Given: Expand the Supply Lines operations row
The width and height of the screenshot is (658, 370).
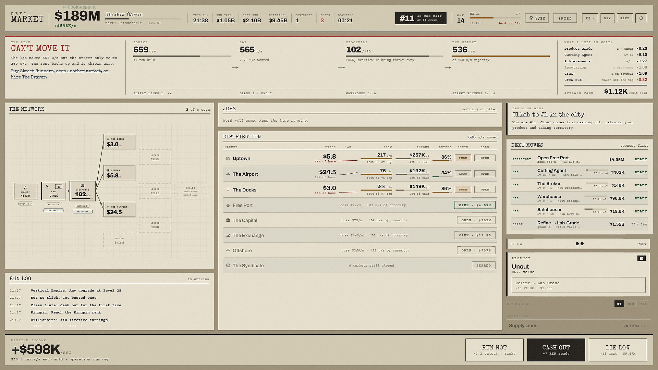Looking at the screenshot, I should point(578,326).
